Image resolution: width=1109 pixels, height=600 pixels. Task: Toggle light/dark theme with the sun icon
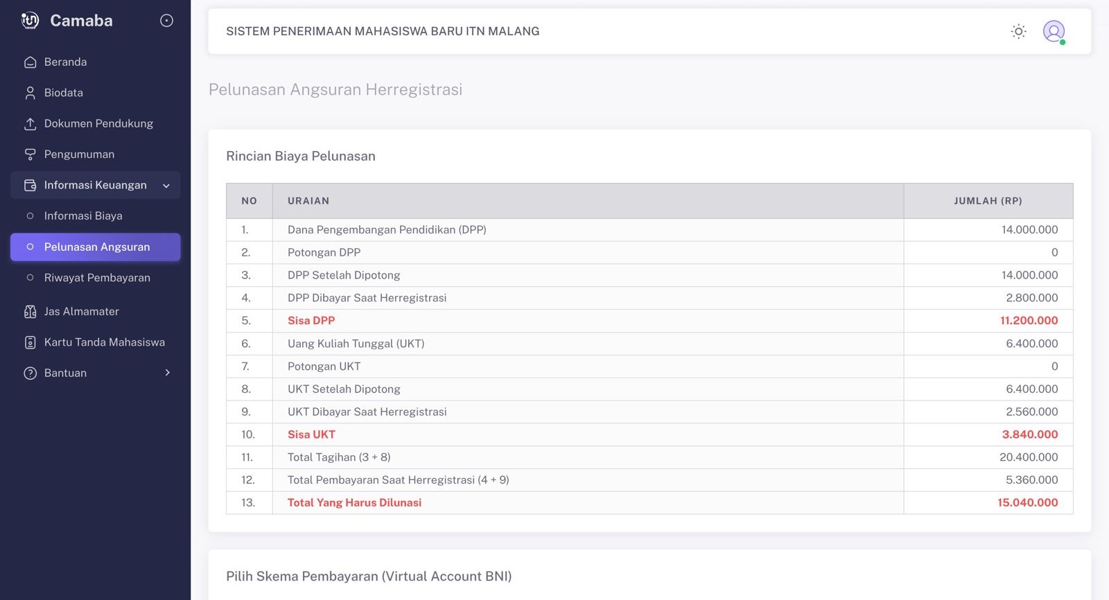coord(1018,31)
